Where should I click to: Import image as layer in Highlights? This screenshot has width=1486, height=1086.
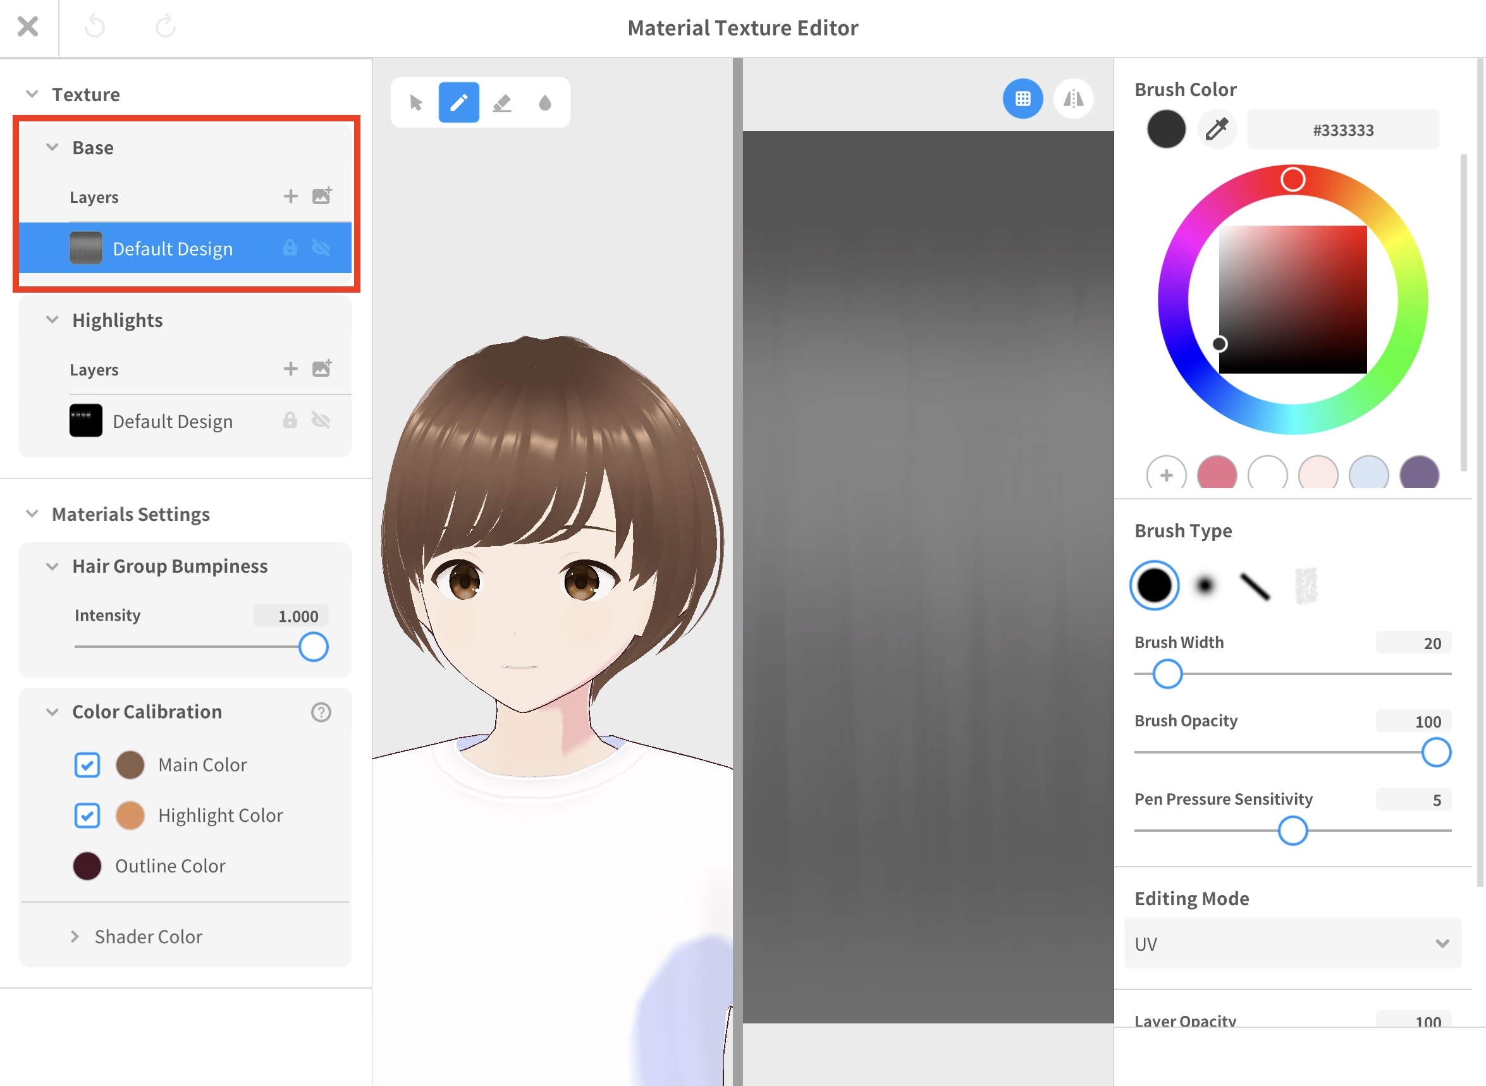(x=321, y=369)
